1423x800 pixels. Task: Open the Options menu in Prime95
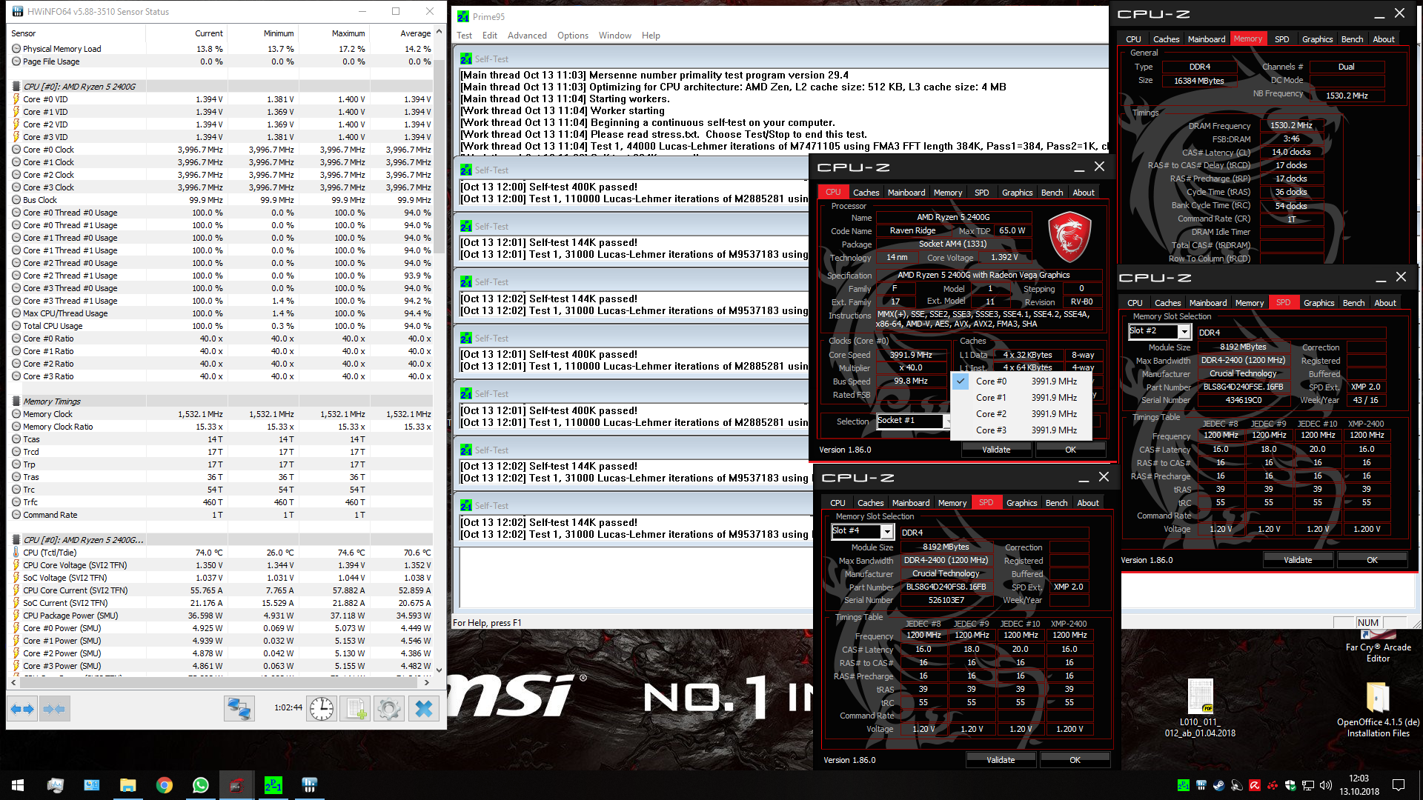point(573,35)
